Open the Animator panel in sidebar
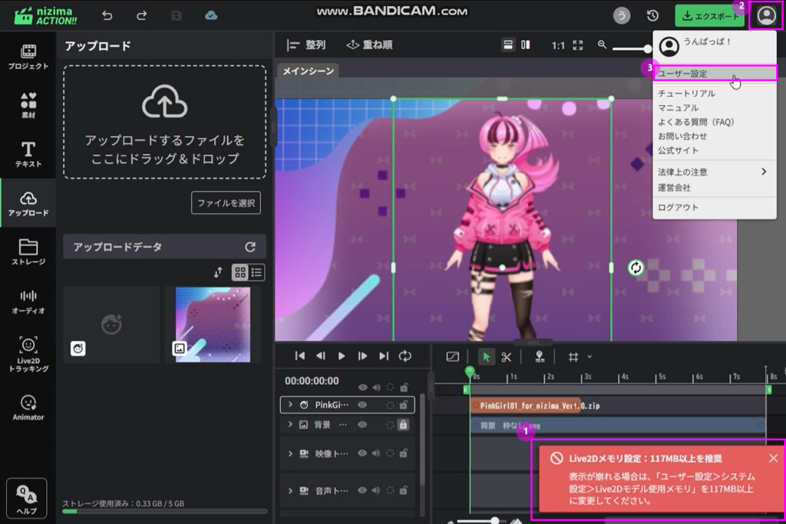 click(28, 407)
